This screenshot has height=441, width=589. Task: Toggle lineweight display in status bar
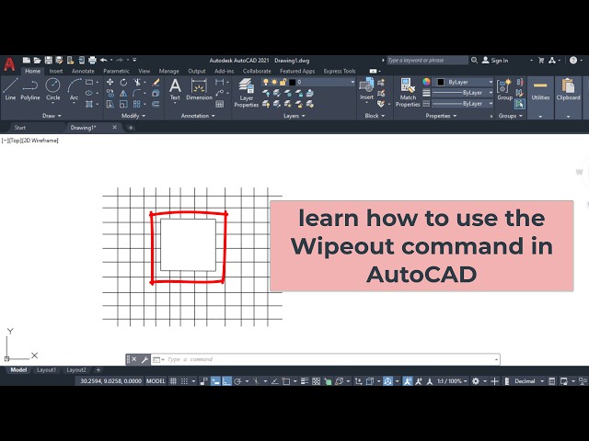[305, 381]
